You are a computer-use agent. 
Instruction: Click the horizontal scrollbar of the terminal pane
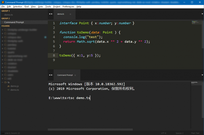(x=90, y=130)
